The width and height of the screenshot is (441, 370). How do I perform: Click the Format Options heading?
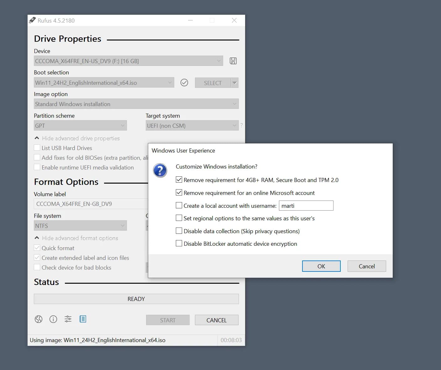tap(66, 182)
